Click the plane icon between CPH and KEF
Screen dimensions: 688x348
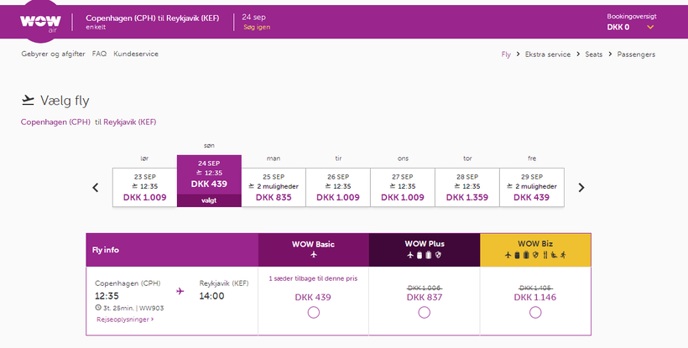(180, 291)
